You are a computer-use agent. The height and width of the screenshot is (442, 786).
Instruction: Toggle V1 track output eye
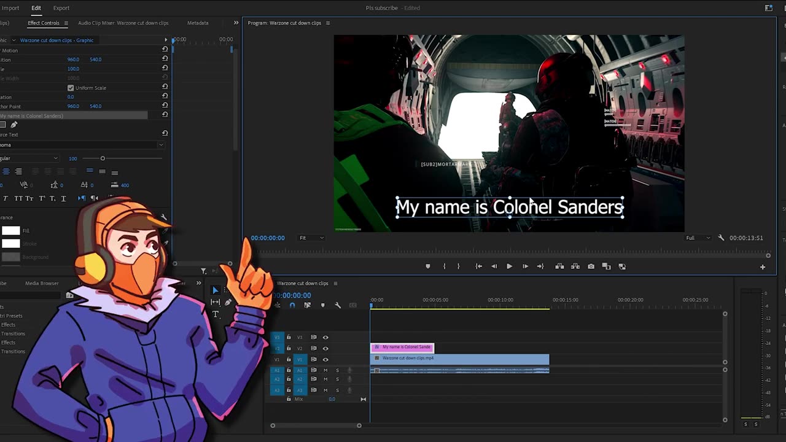click(x=325, y=359)
